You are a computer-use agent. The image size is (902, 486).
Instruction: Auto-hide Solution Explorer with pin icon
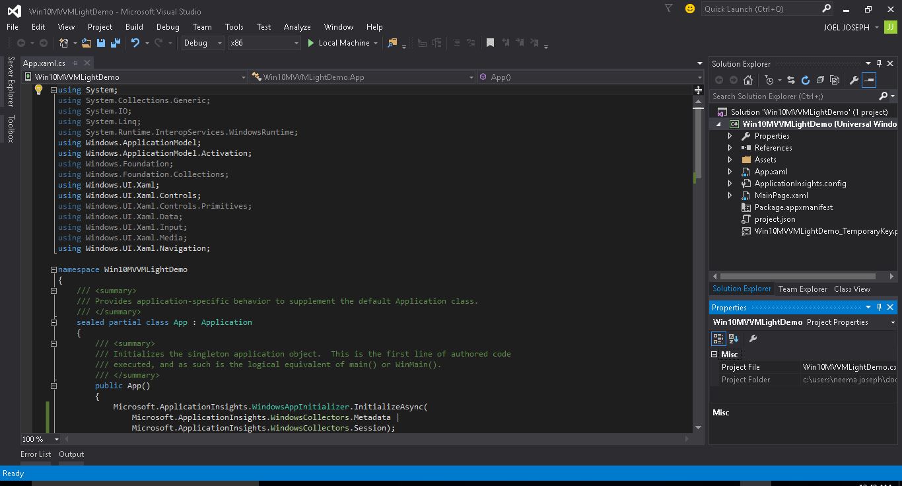pos(879,63)
